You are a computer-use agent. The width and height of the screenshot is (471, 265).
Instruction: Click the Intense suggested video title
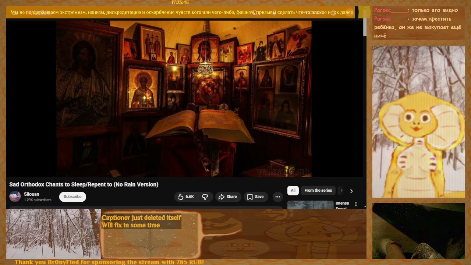[x=342, y=205]
